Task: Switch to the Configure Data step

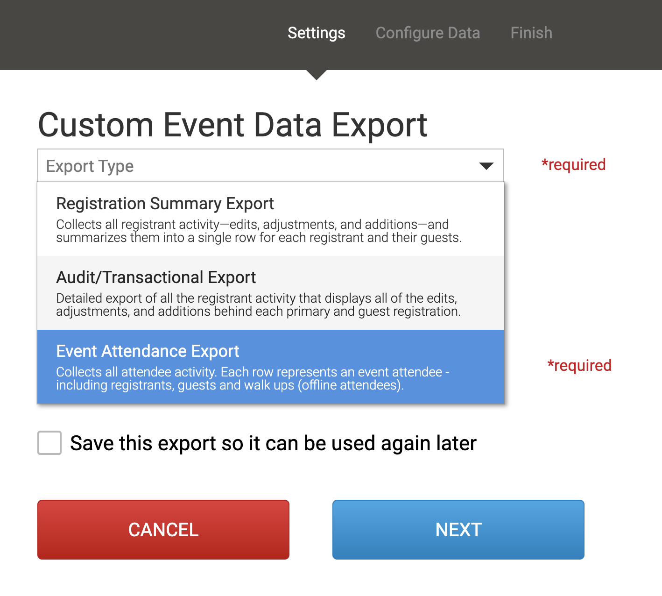Action: pyautogui.click(x=428, y=33)
